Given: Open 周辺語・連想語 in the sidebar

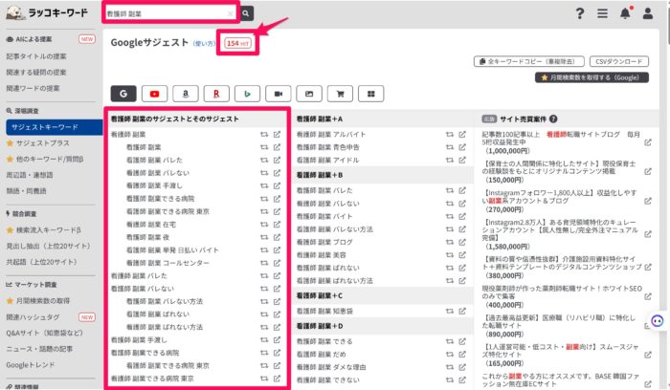Looking at the screenshot, I should click(30, 175).
